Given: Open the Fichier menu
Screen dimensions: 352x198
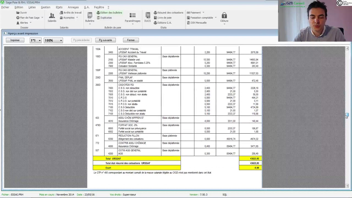Looking at the screenshot, I should click(5, 7).
